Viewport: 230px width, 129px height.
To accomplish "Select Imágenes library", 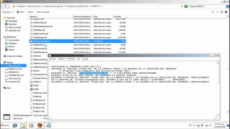I will [x=13, y=43].
